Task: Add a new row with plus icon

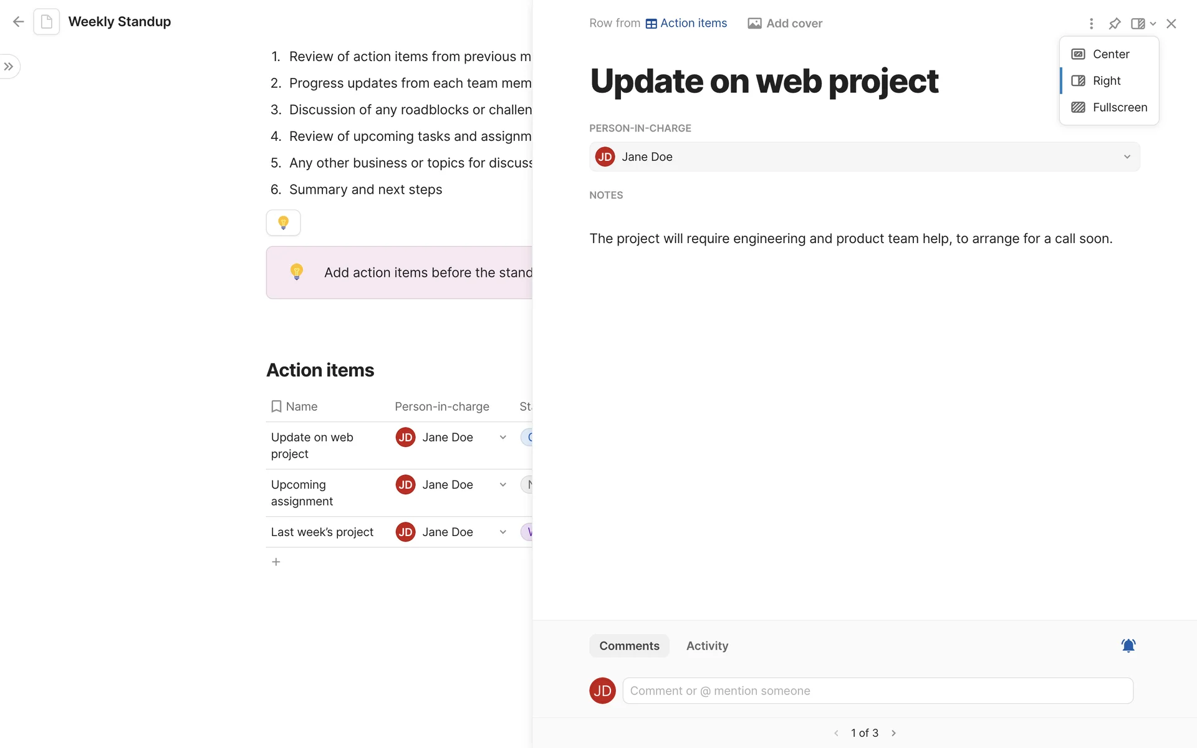Action: click(x=276, y=562)
